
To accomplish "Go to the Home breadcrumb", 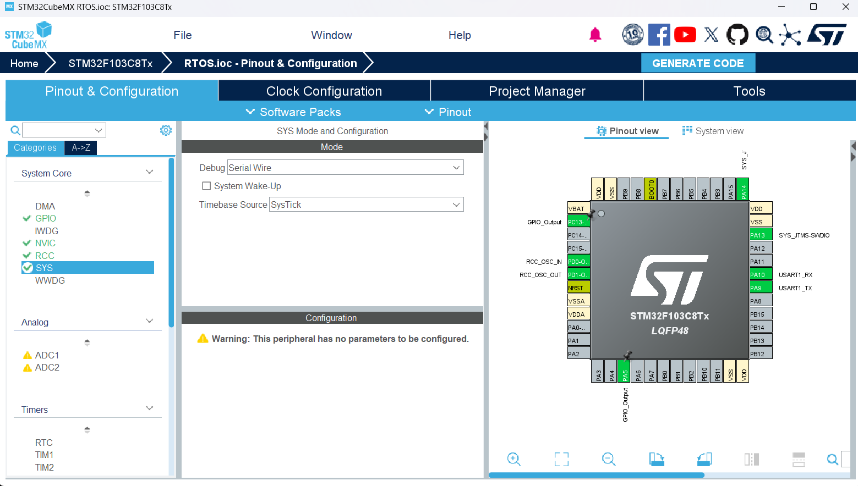I will pyautogui.click(x=24, y=63).
